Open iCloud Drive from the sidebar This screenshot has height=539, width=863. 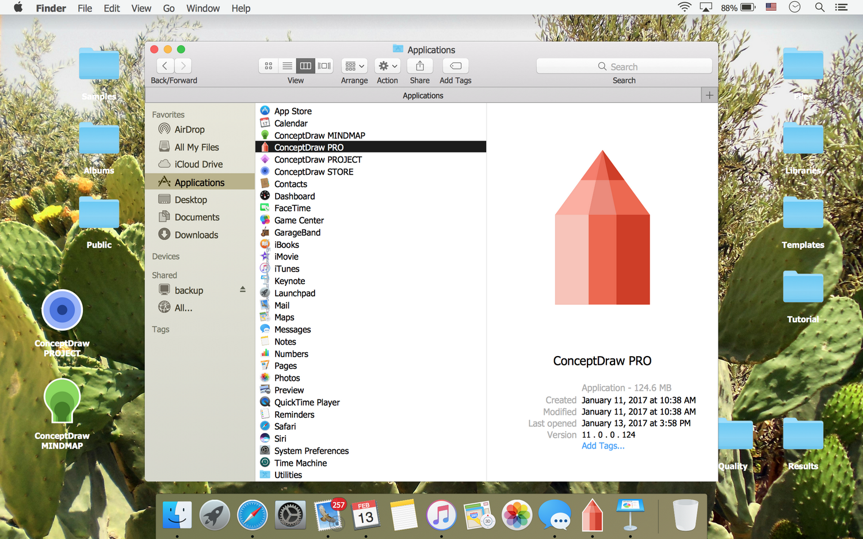tap(198, 164)
